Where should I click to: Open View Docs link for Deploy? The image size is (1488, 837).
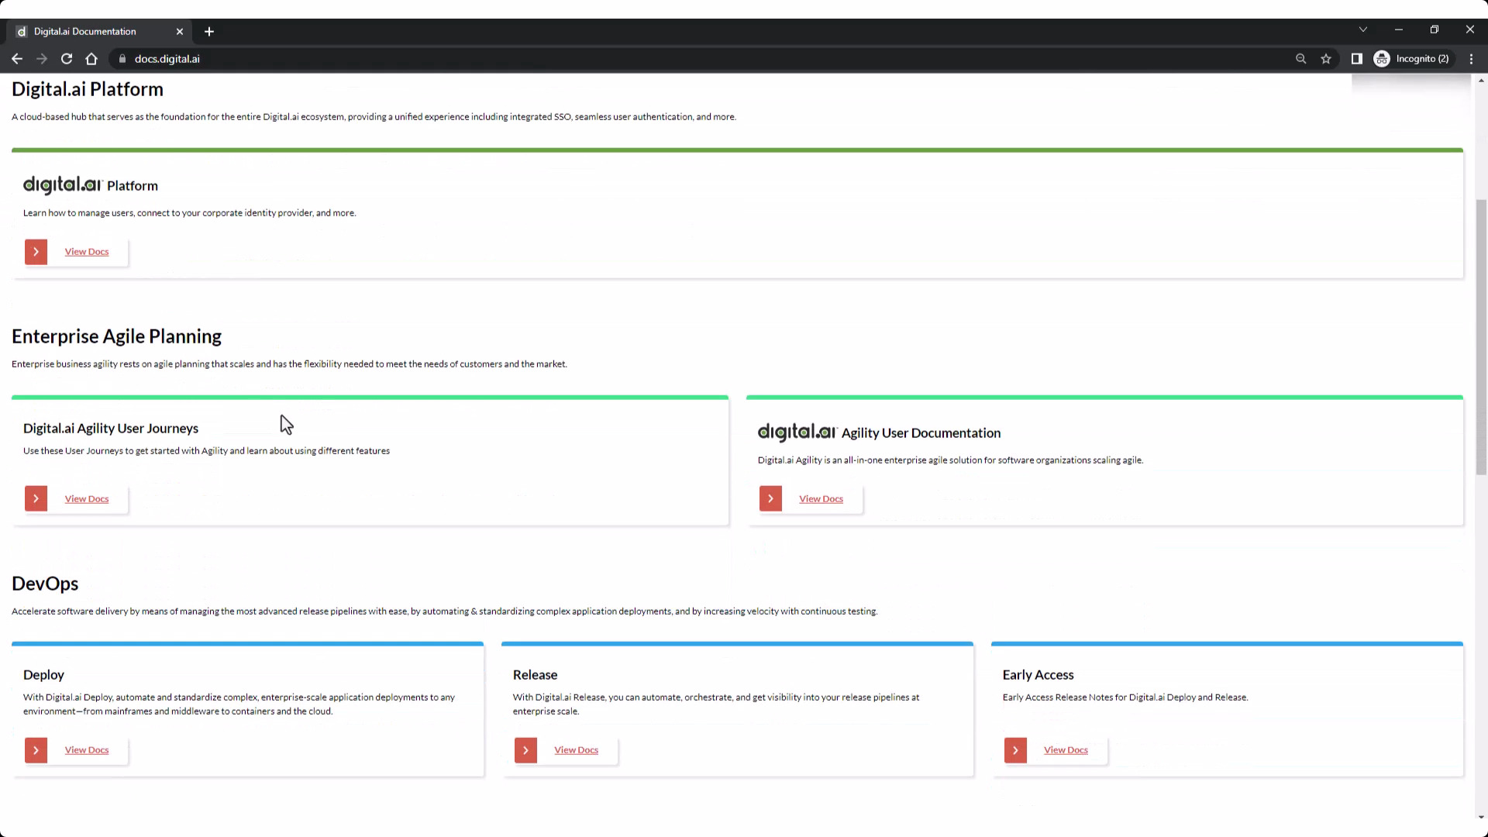[x=87, y=750]
